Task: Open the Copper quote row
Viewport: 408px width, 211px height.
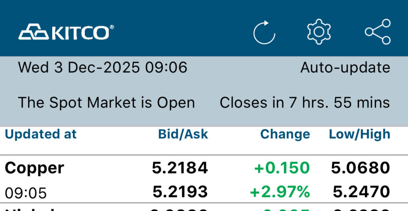Action: (34, 168)
